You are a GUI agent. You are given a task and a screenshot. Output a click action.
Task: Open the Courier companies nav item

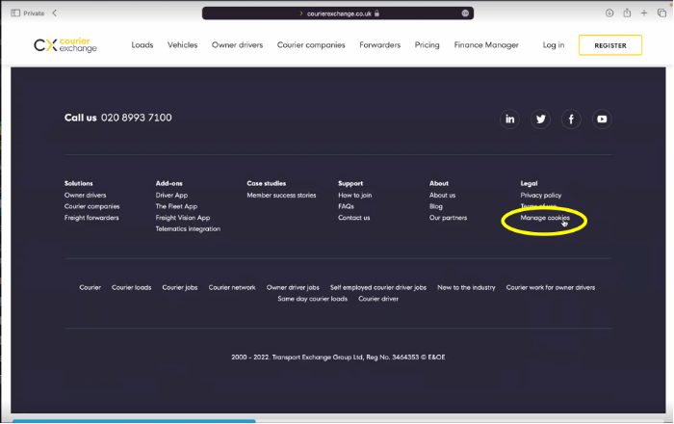tap(311, 44)
